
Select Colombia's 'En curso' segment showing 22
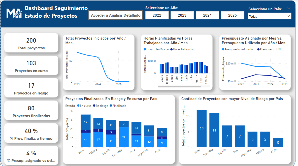(x=123, y=137)
